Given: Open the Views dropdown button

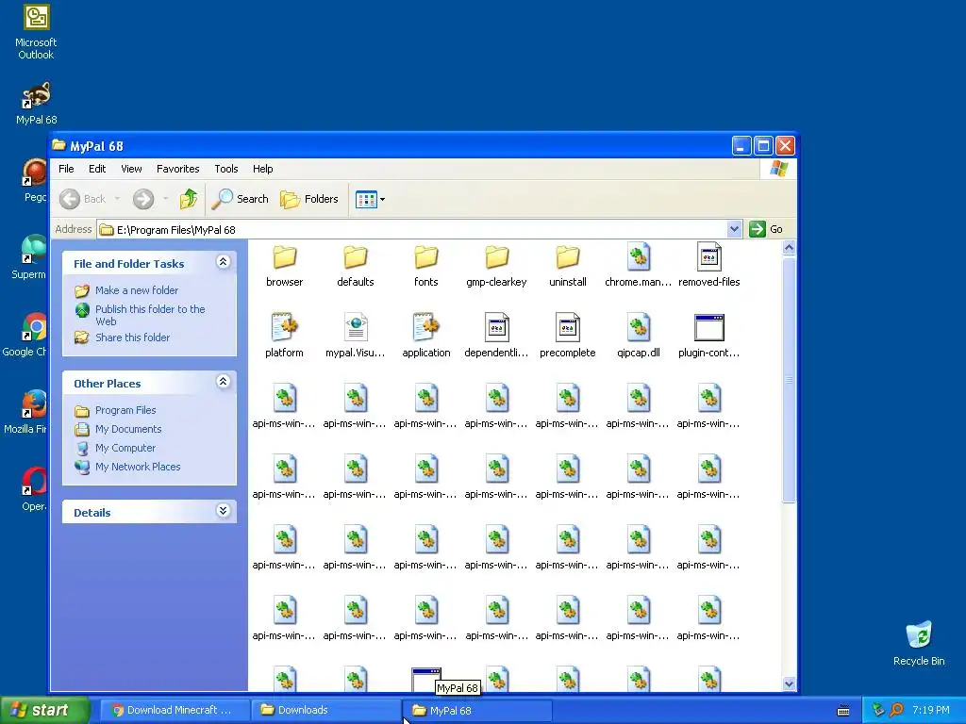Looking at the screenshot, I should [x=370, y=199].
